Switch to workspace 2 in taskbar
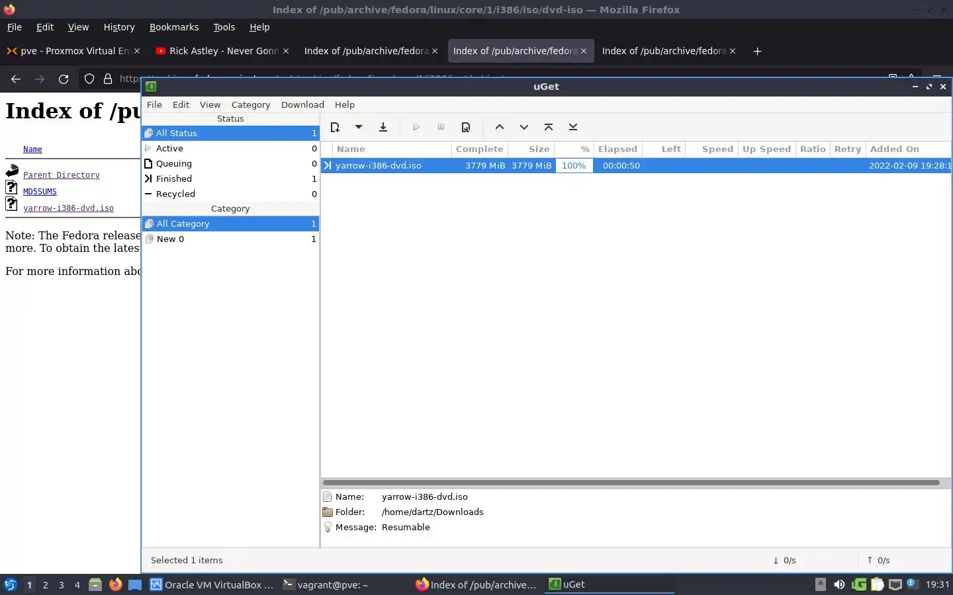 tap(45, 584)
